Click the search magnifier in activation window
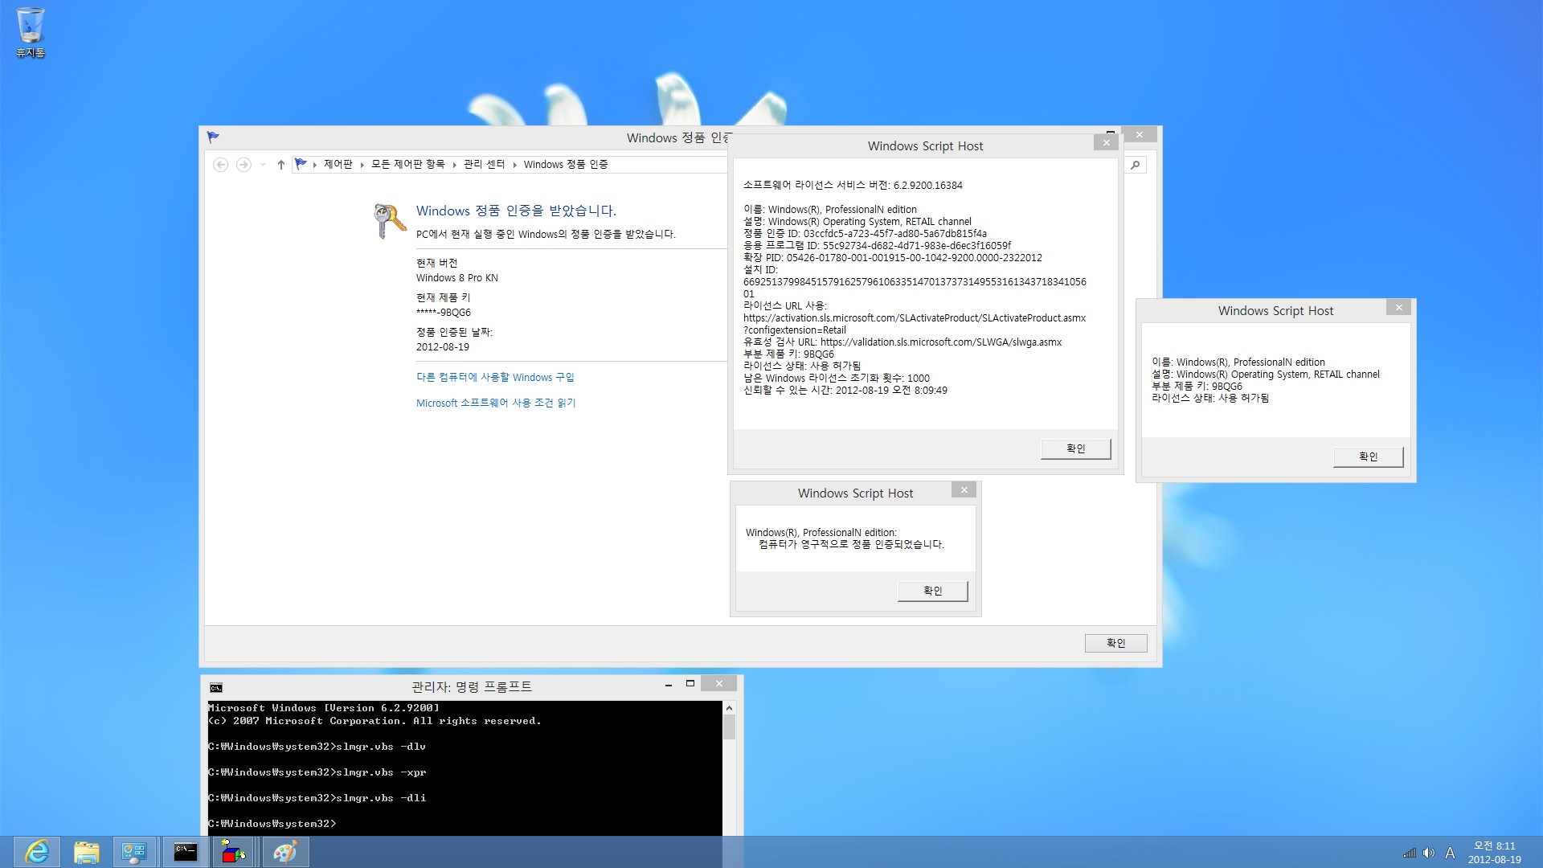The image size is (1543, 868). click(1135, 165)
